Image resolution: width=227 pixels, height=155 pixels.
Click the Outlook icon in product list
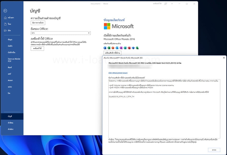pos(117,48)
